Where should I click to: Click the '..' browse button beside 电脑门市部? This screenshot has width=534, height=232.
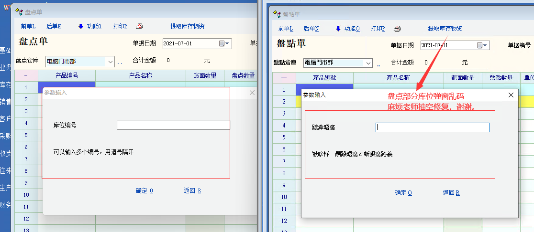tap(120, 62)
